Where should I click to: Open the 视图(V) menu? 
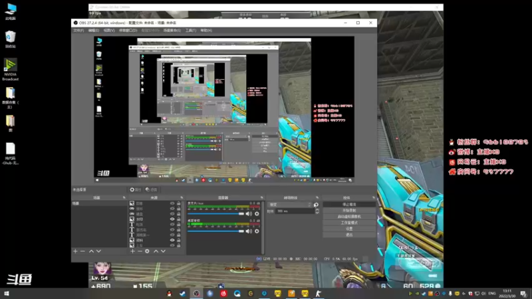[x=109, y=31]
